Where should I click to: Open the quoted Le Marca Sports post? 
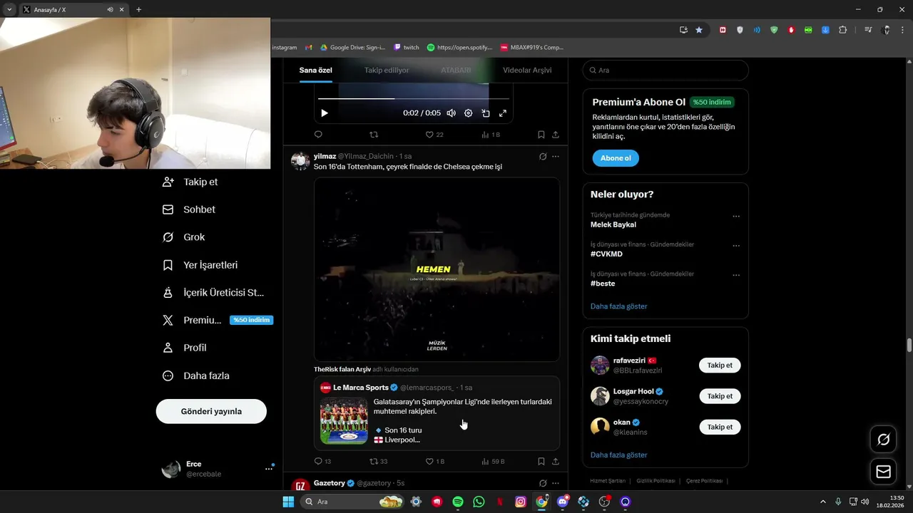[437, 413]
